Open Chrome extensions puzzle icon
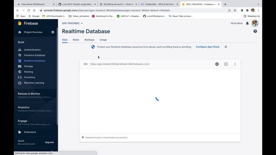276x155 pixels. pyautogui.click(x=247, y=10)
